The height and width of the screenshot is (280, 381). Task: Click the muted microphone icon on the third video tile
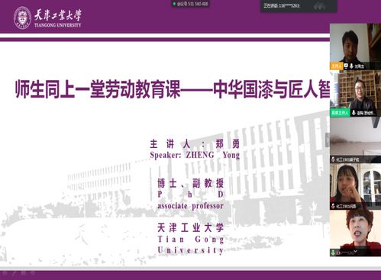[x=333, y=159]
